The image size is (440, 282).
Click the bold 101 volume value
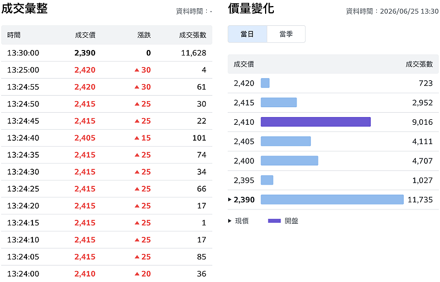199,138
